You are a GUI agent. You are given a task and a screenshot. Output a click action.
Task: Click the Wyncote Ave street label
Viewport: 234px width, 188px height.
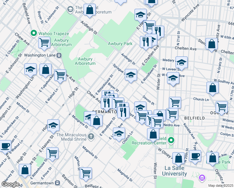190,13
